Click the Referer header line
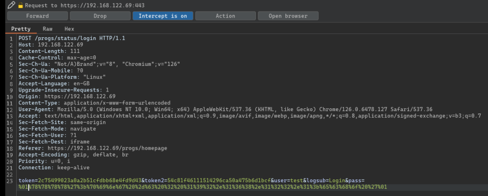Image resolution: width=488 pixels, height=196 pixels. coord(93,148)
